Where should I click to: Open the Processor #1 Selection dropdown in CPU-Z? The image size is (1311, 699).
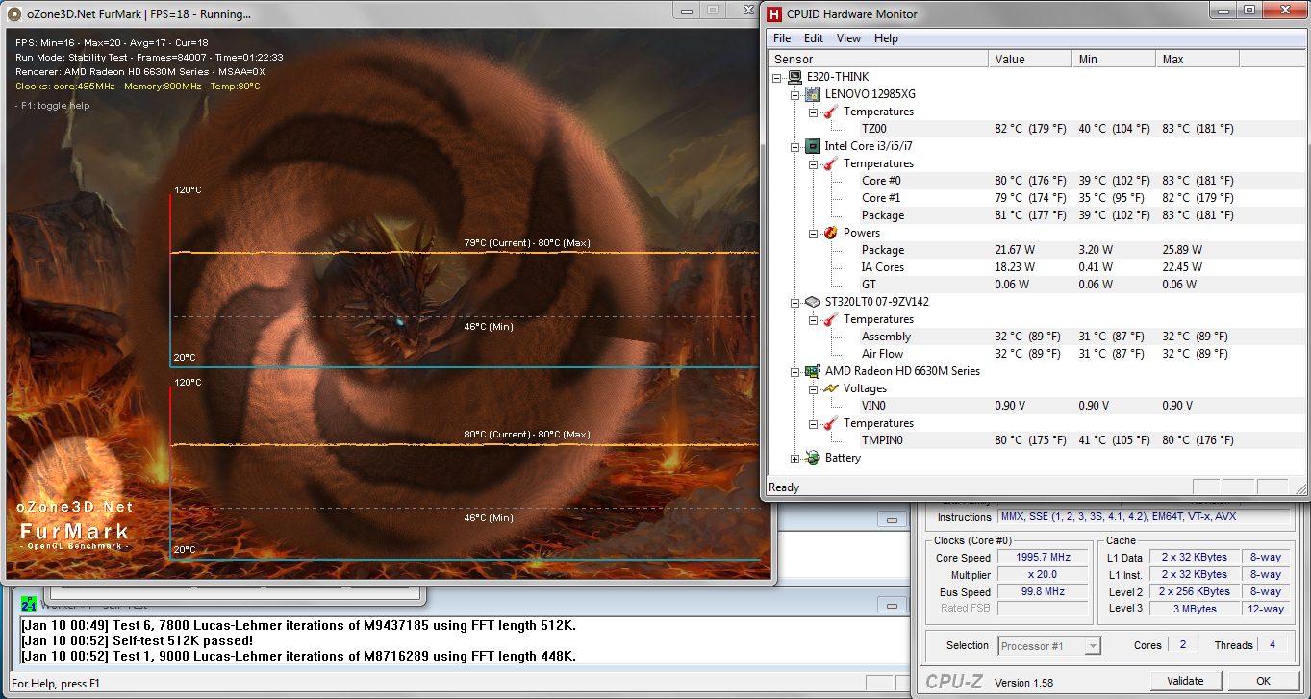1092,646
